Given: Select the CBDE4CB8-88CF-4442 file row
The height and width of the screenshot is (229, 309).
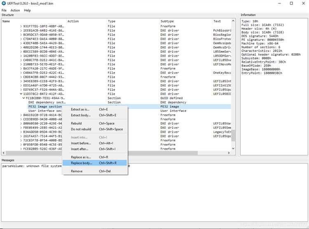Looking at the screenshot, I should click(116, 77).
